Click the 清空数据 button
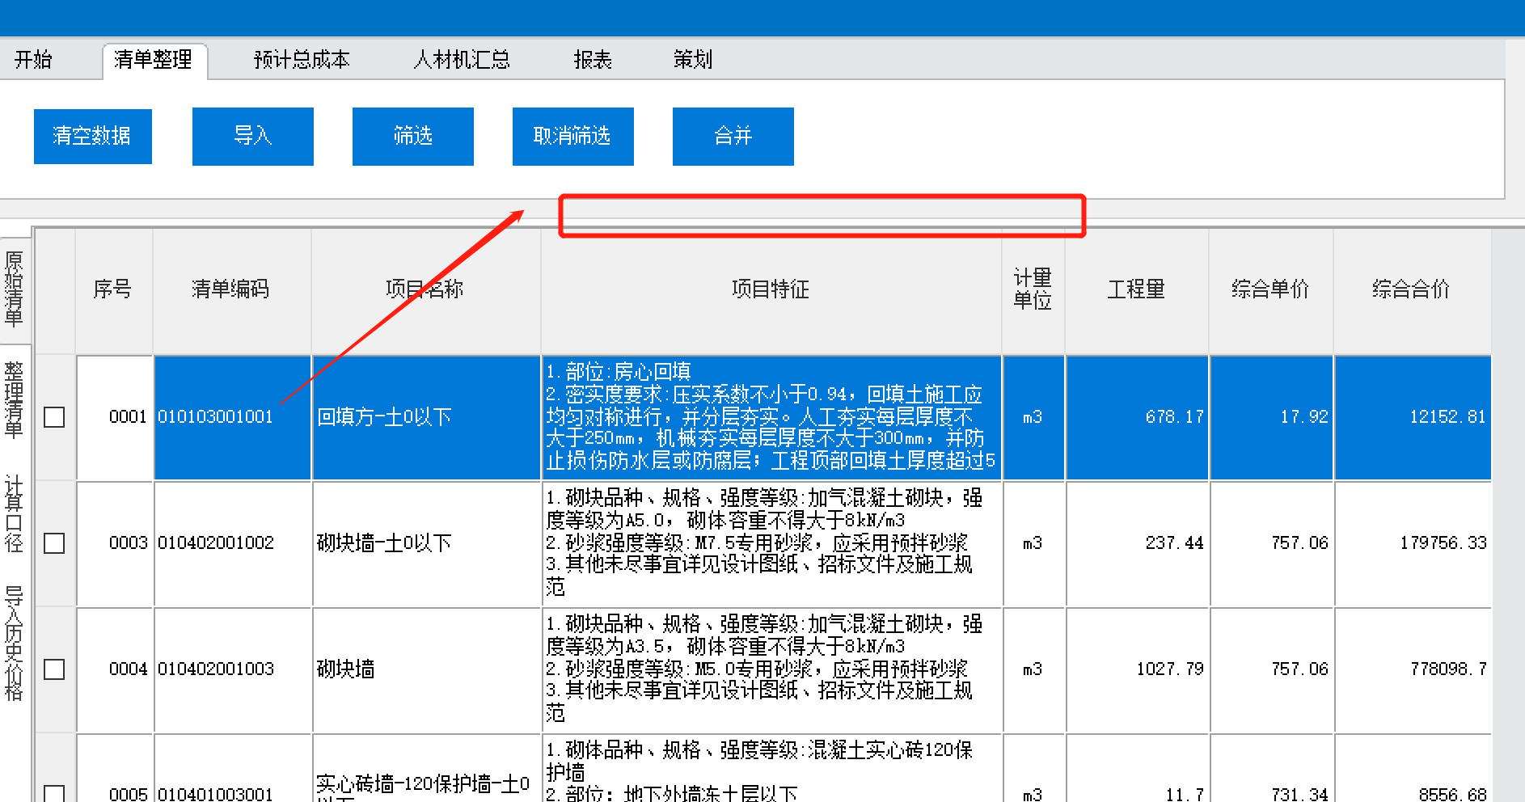The image size is (1525, 802). [x=92, y=136]
